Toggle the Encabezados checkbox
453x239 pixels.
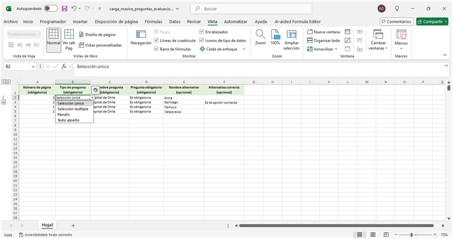click(202, 32)
